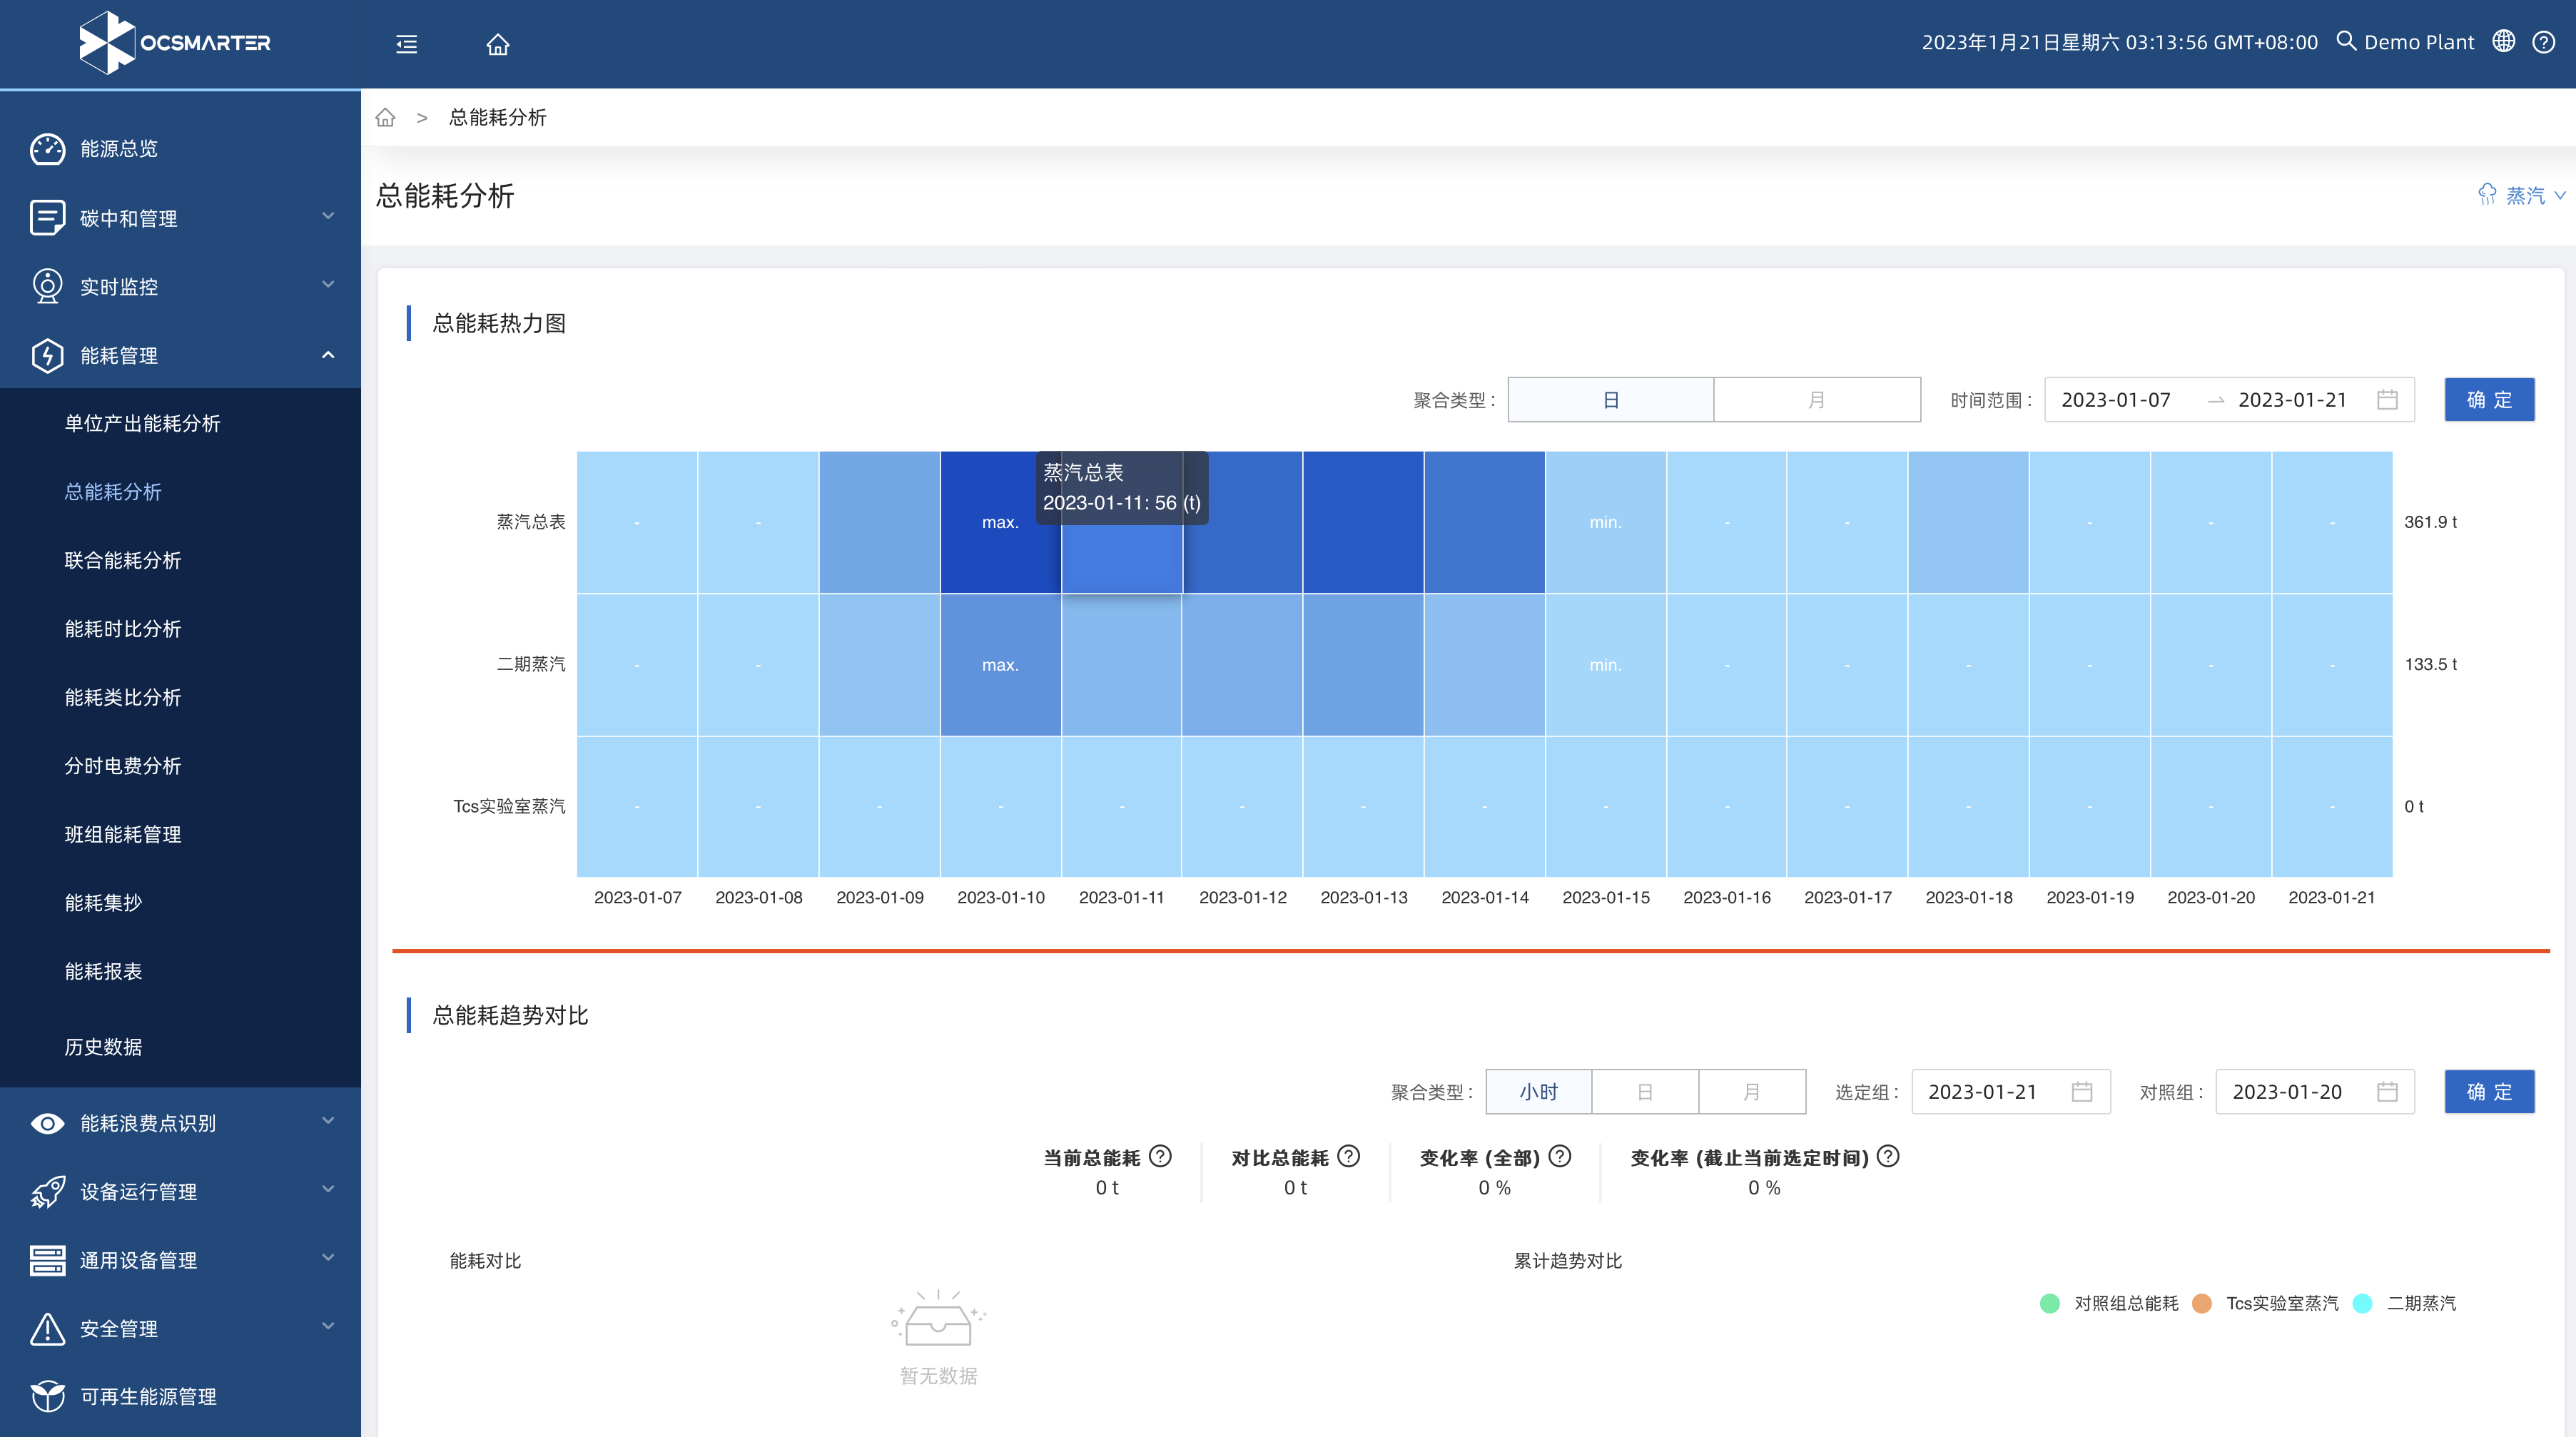Select 日 aggregation for trend comparison
This screenshot has height=1437, width=2576.
point(1645,1092)
